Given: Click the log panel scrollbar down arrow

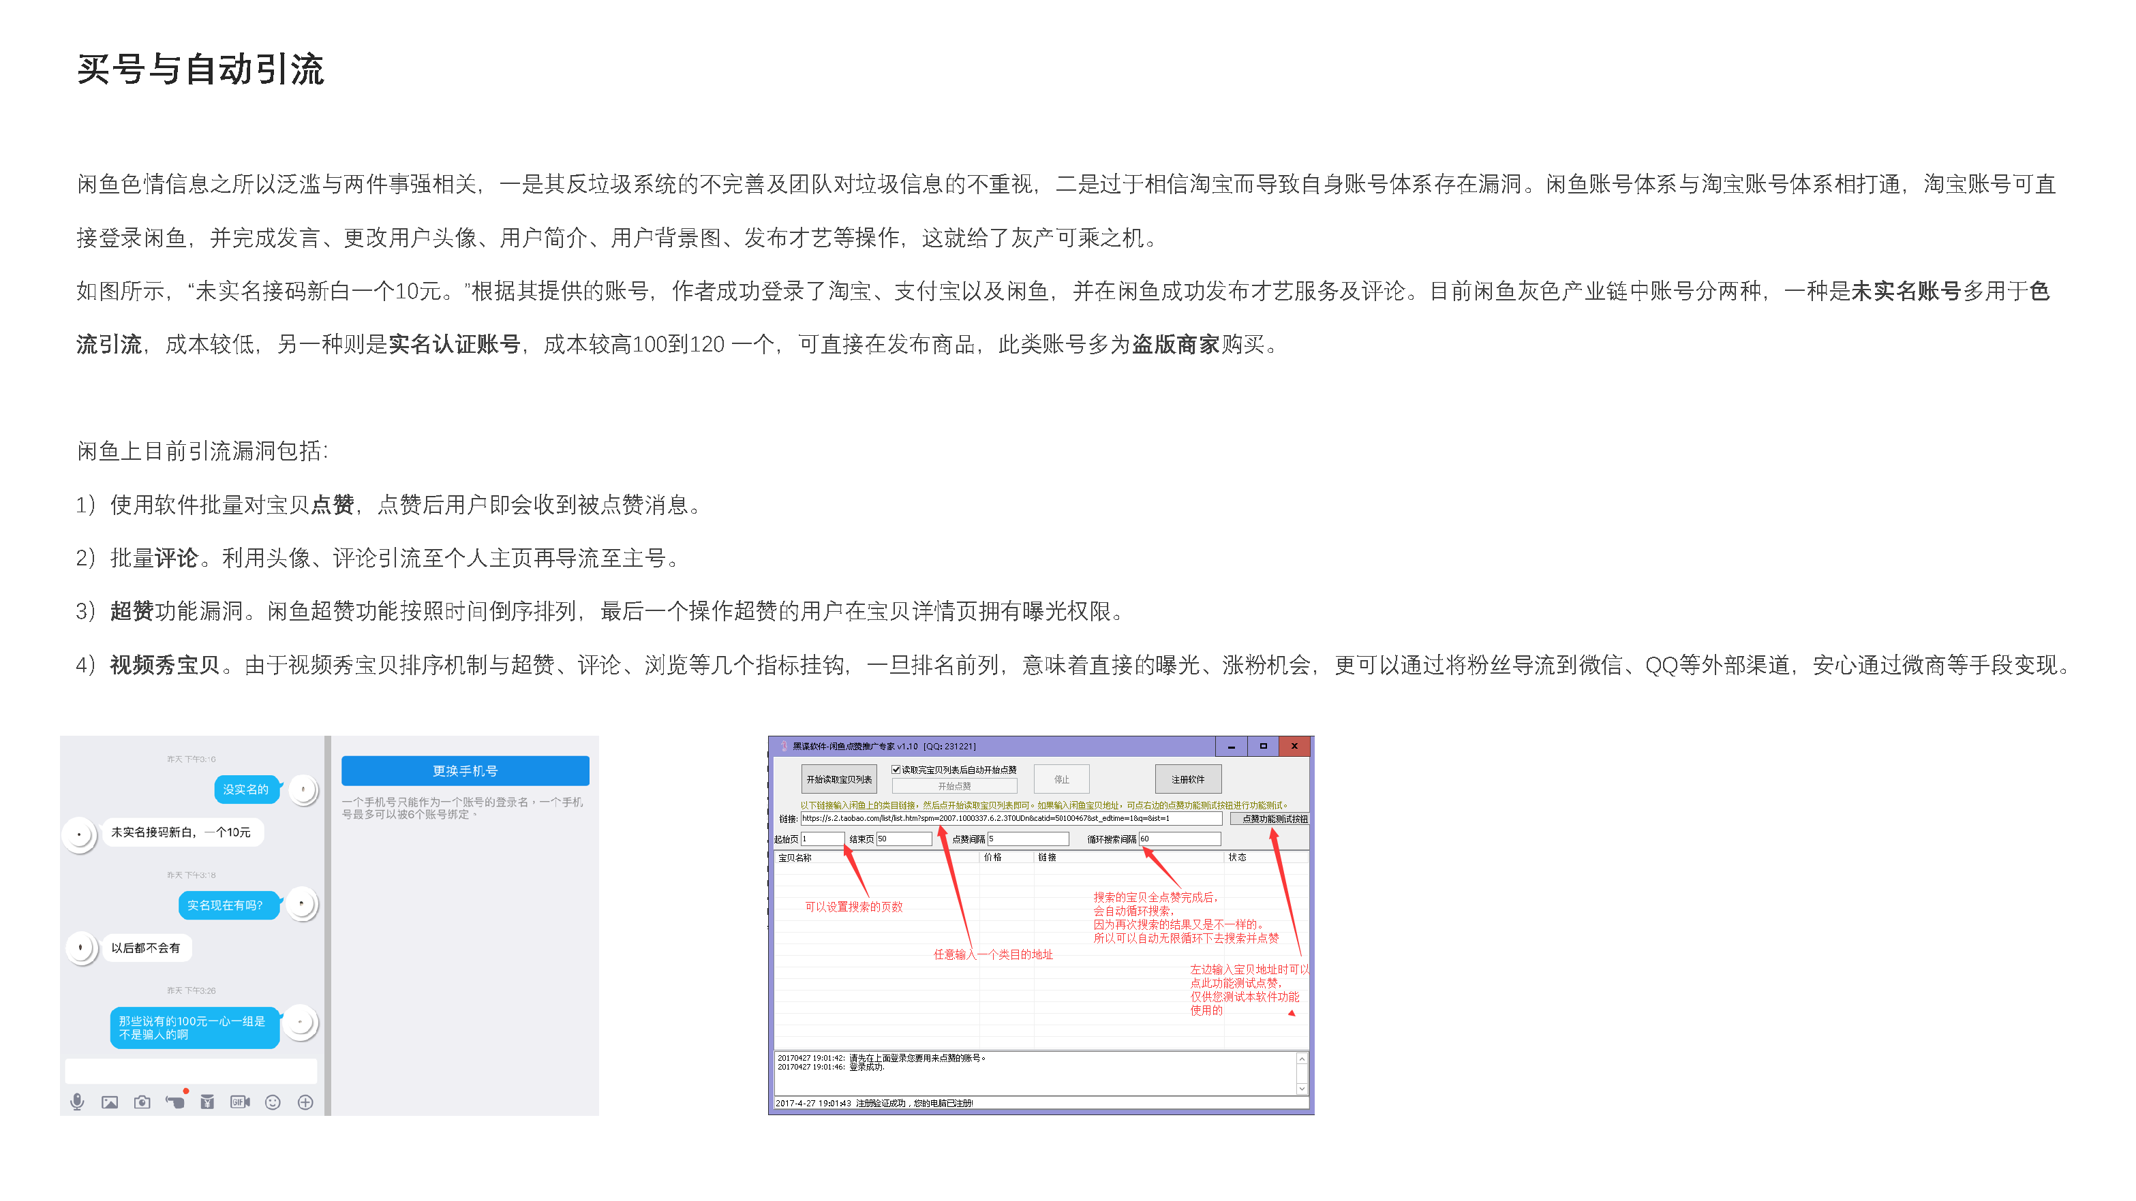Looking at the screenshot, I should (1301, 1089).
